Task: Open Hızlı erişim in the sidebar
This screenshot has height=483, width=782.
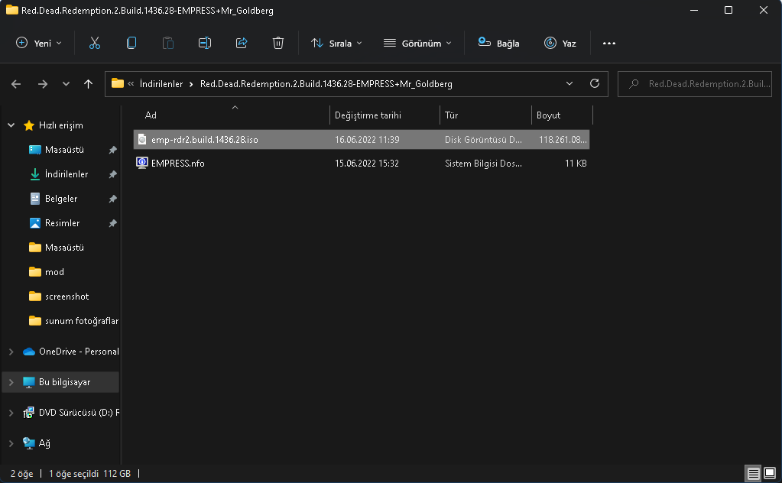Action: click(61, 125)
